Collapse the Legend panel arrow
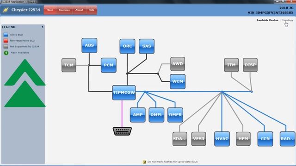The image size is (296, 166). [x=43, y=27]
